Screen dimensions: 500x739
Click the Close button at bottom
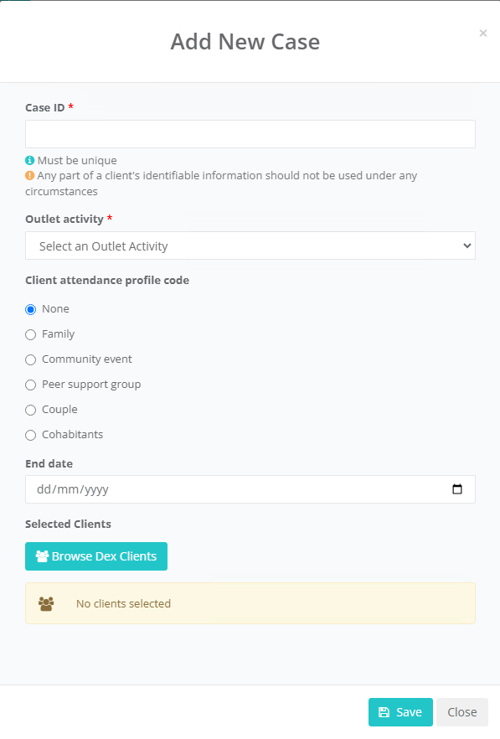(461, 712)
